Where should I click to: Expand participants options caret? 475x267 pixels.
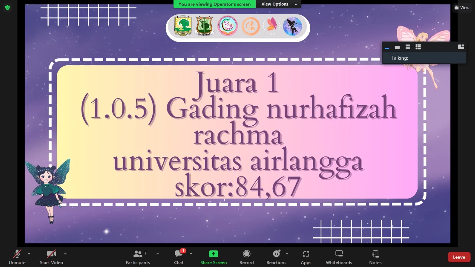(x=157, y=254)
